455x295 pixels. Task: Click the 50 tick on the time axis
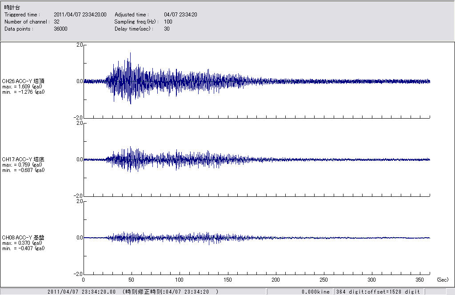[132, 280]
